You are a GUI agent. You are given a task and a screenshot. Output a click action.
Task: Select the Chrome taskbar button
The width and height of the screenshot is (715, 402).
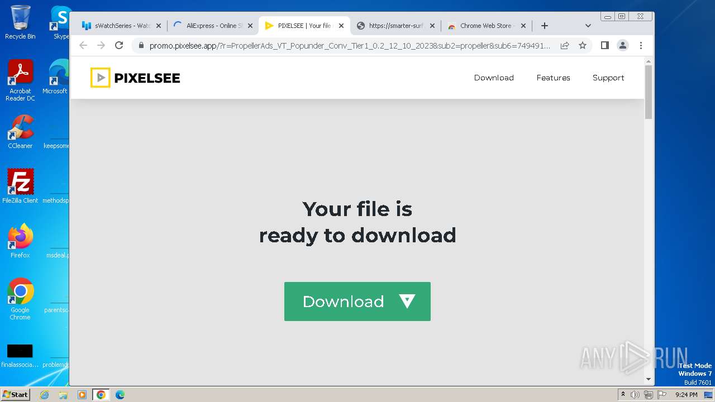(x=101, y=395)
